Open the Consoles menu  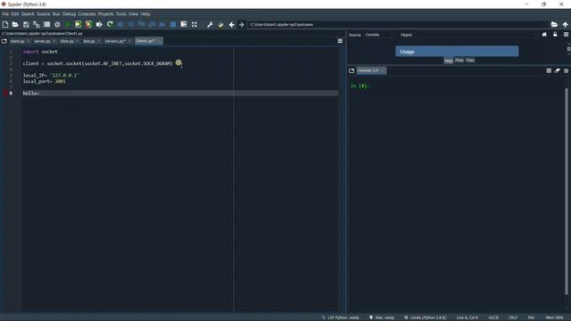click(87, 14)
